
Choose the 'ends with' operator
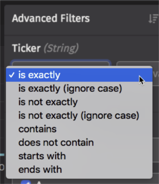point(79,170)
